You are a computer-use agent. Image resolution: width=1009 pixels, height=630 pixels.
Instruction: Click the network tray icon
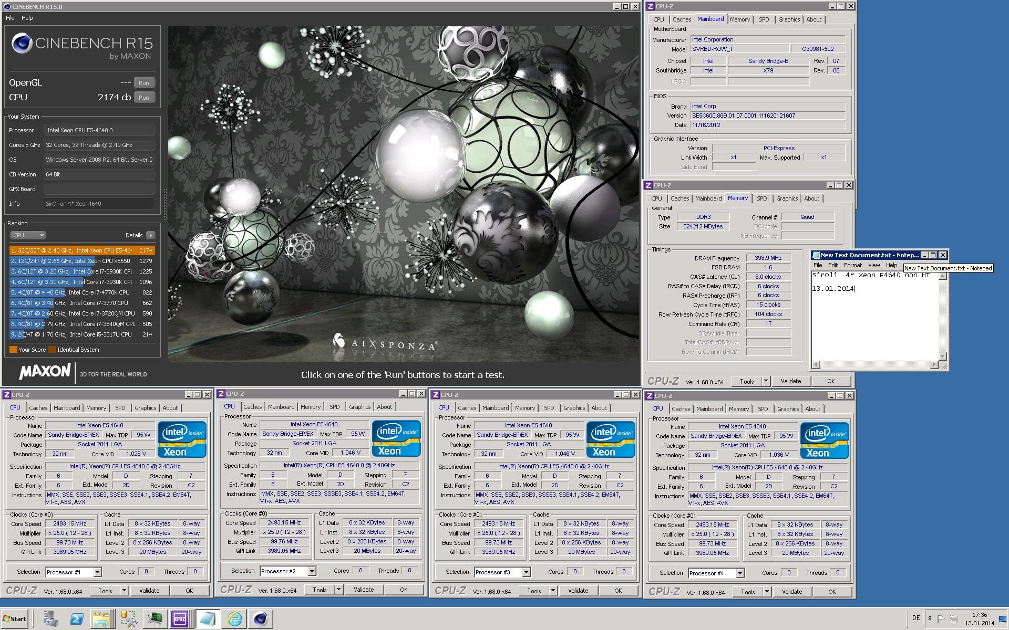pos(954,618)
